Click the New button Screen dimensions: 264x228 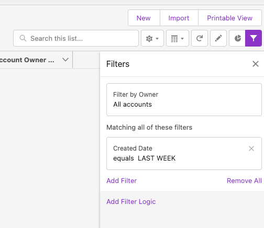pyautogui.click(x=144, y=18)
